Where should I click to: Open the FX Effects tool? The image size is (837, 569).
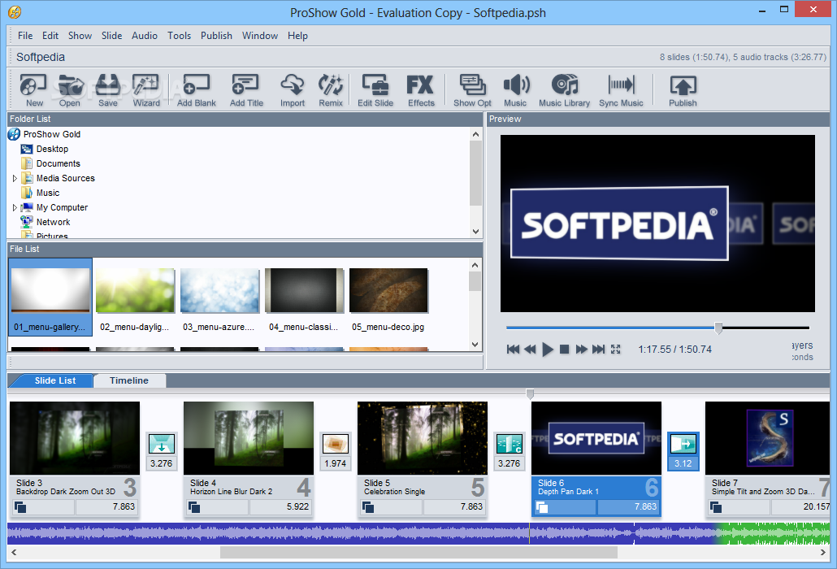coord(421,91)
